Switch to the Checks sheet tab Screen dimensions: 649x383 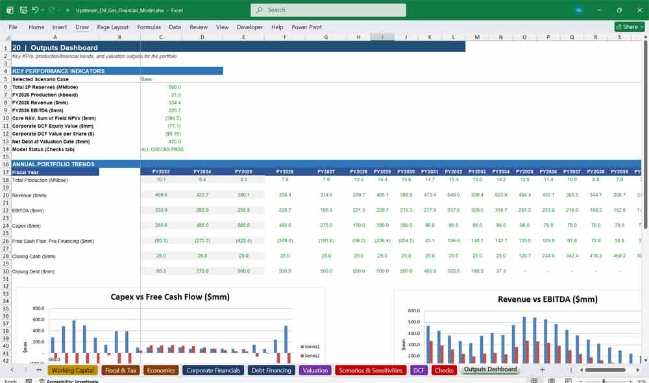point(444,370)
